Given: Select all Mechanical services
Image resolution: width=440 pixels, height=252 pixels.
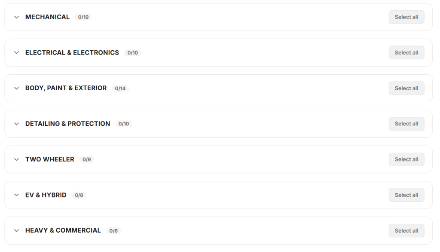Looking at the screenshot, I should pyautogui.click(x=406, y=17).
